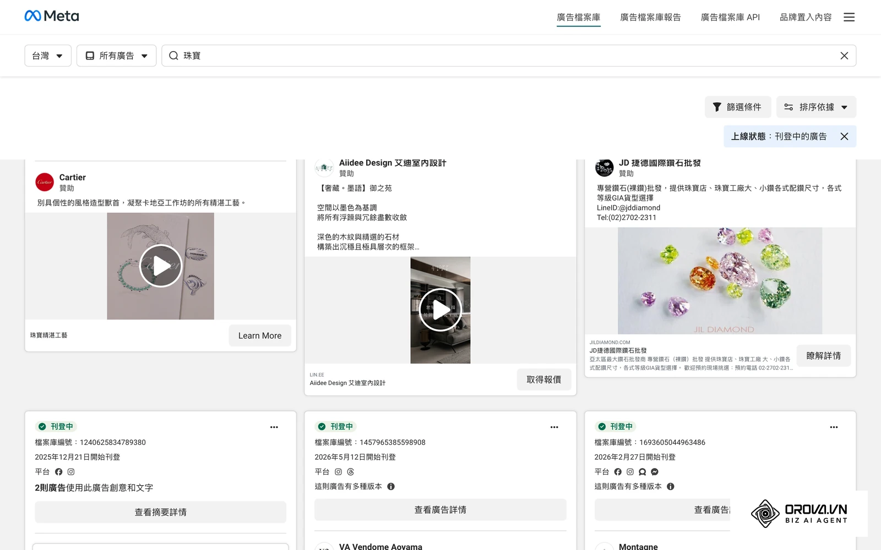Click into the 珠寶 search field
Viewport: 881px width, 550px height.
click(509, 56)
